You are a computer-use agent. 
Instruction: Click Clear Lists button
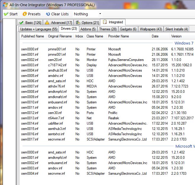tap(57, 14)
